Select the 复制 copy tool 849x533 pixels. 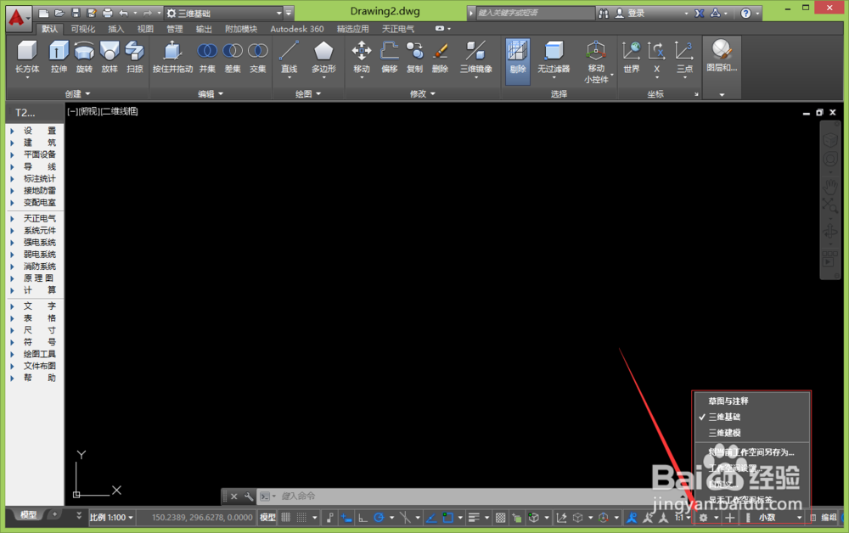(415, 58)
